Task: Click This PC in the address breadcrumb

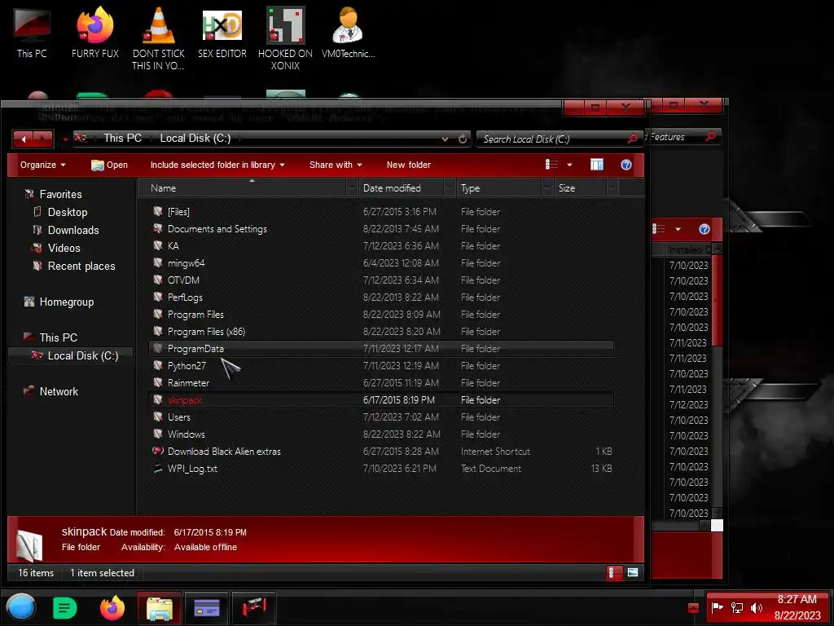Action: tap(122, 138)
